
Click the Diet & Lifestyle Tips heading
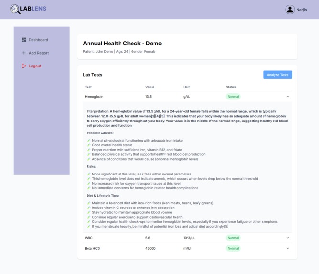pyautogui.click(x=103, y=196)
